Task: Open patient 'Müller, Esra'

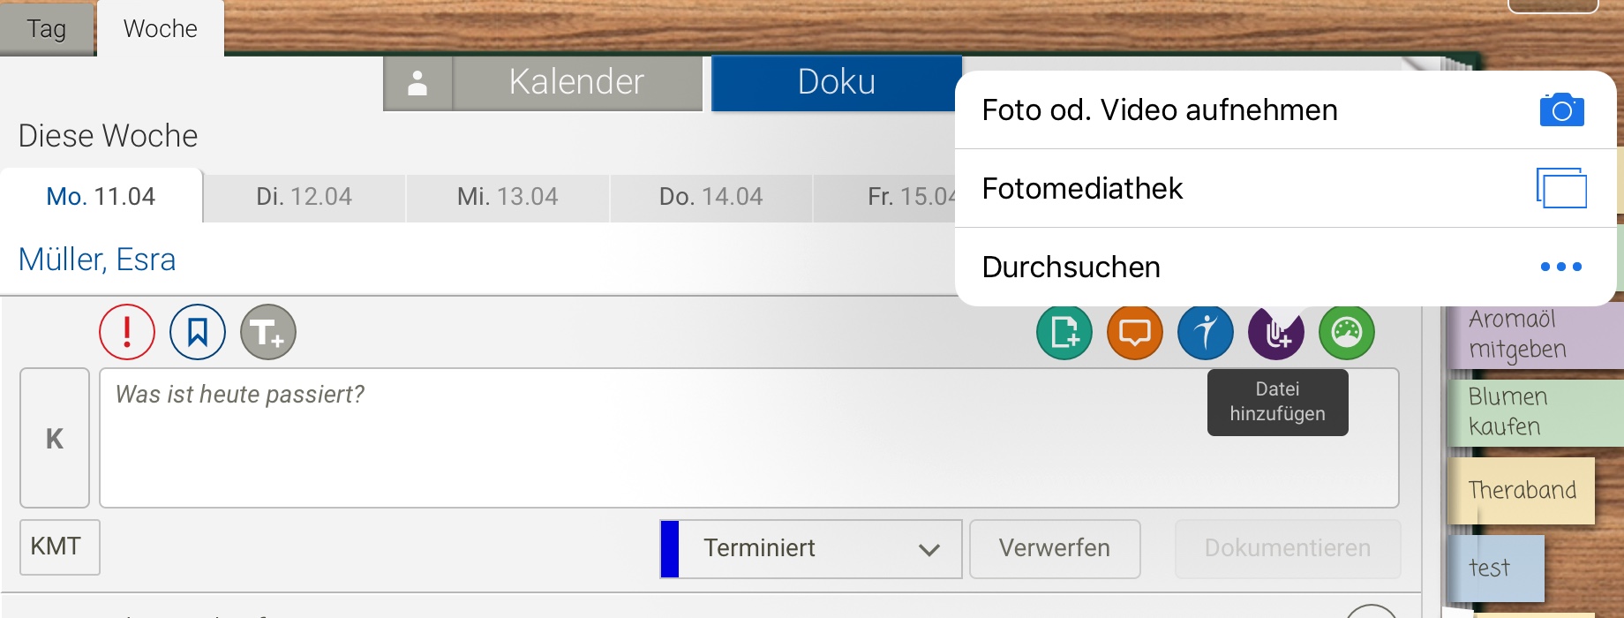Action: click(x=97, y=259)
